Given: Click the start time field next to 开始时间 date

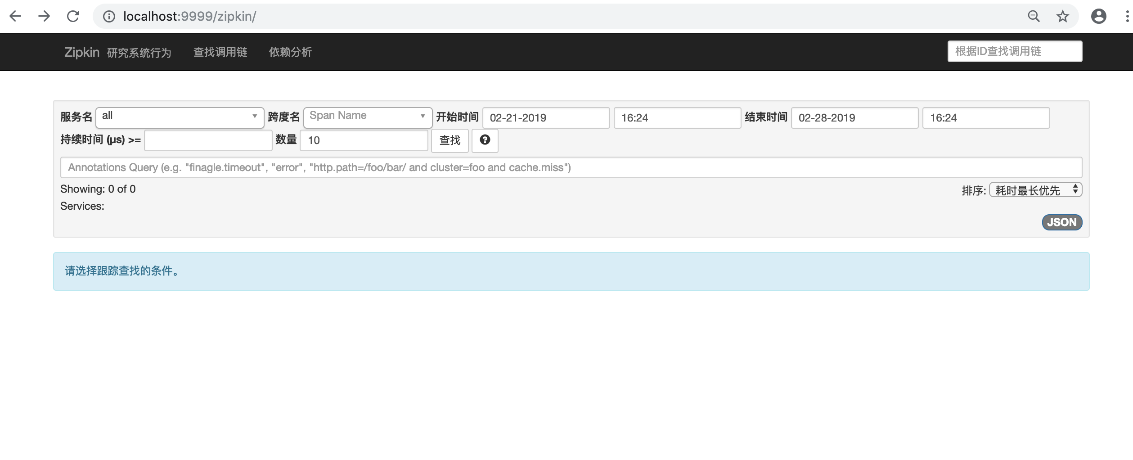Looking at the screenshot, I should (x=678, y=118).
